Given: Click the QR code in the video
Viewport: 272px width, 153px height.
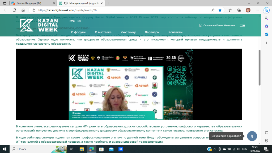Looking at the screenshot, I should pyautogui.click(x=177, y=76).
